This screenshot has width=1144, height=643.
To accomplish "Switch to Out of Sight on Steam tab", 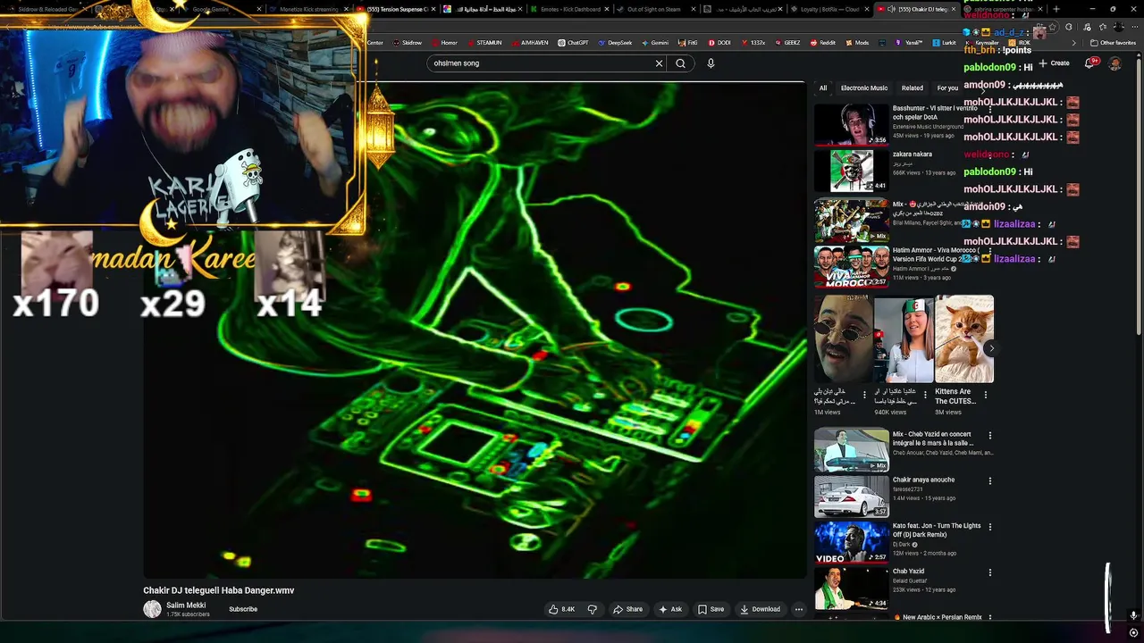I will 656,9.
